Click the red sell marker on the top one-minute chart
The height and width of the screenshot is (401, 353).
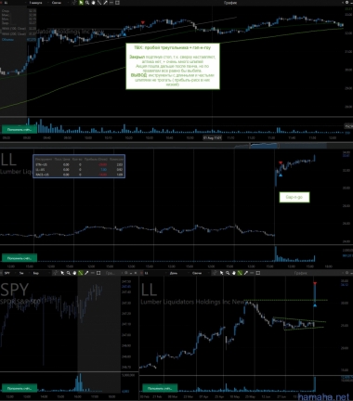[x=142, y=22]
